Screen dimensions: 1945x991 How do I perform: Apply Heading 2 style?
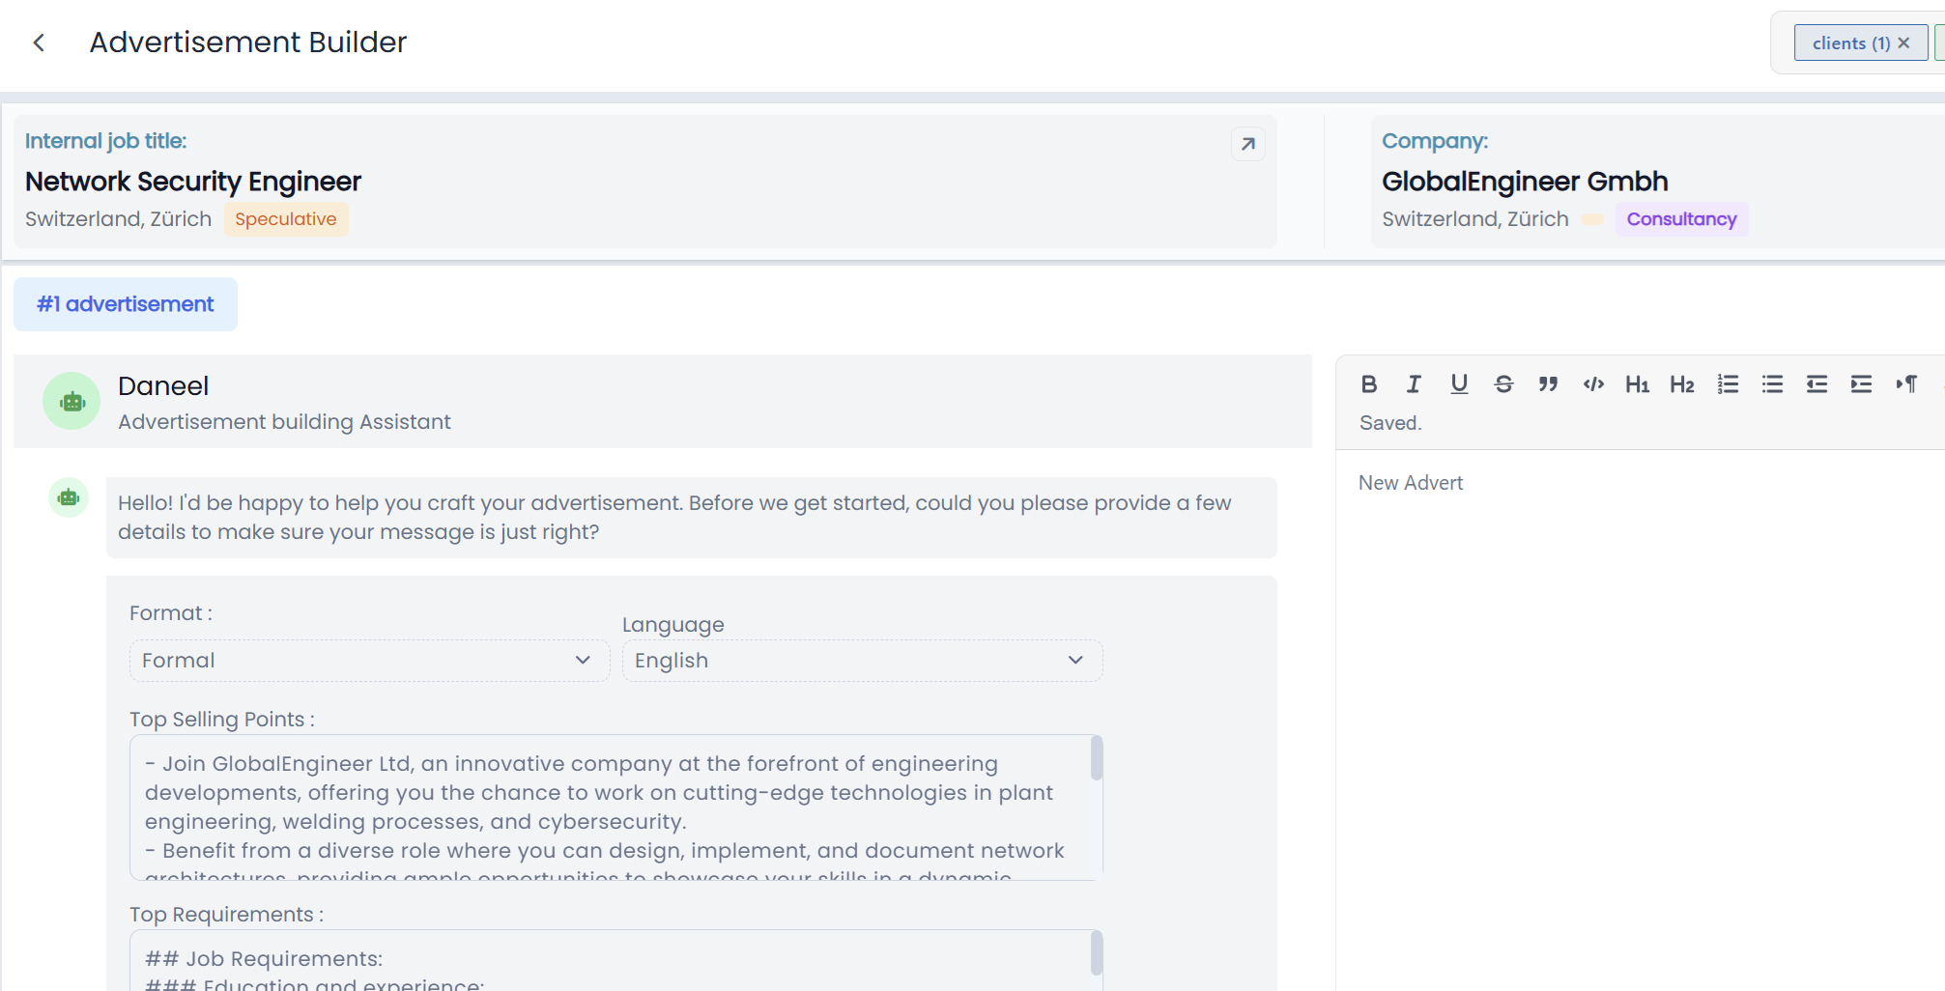point(1682,384)
